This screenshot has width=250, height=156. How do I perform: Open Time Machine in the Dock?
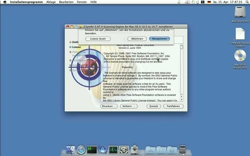(102, 150)
